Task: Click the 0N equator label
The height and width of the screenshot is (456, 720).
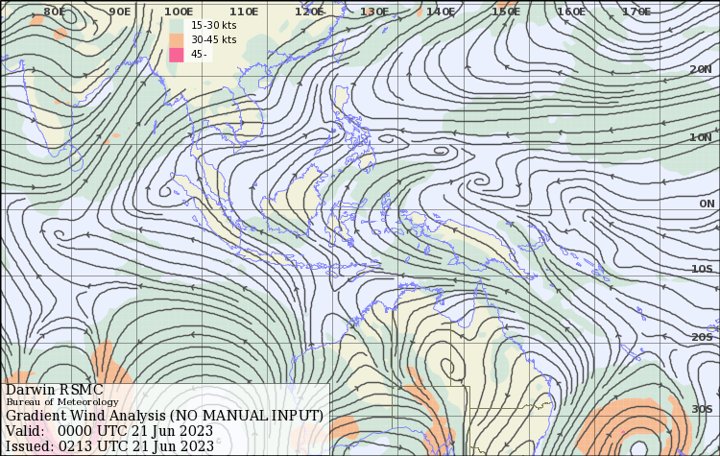Action: point(707,204)
